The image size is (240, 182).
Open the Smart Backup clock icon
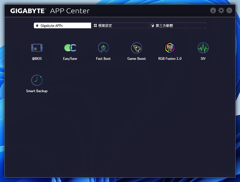(37, 80)
